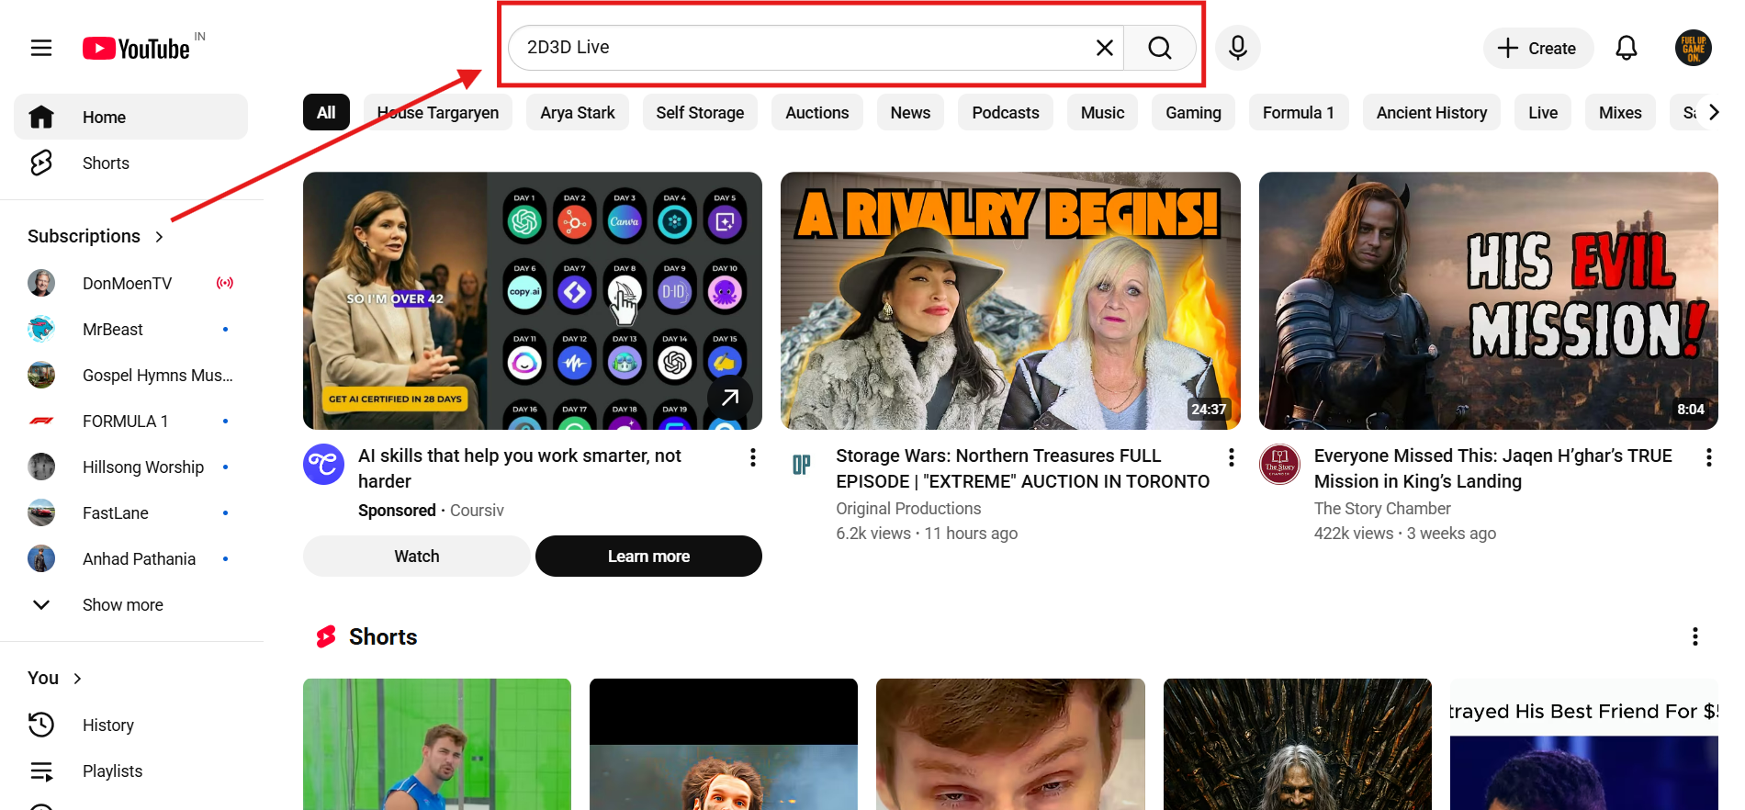Open the Coursiv ad options menu
Image resolution: width=1745 pixels, height=810 pixels.
tap(753, 457)
